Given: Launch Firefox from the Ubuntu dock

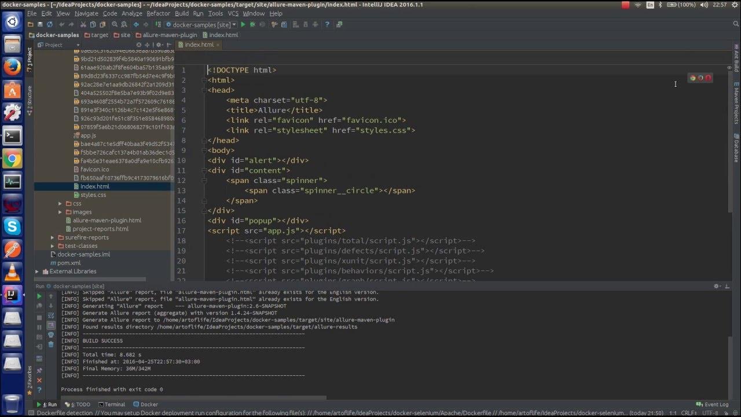Looking at the screenshot, I should click(x=12, y=67).
